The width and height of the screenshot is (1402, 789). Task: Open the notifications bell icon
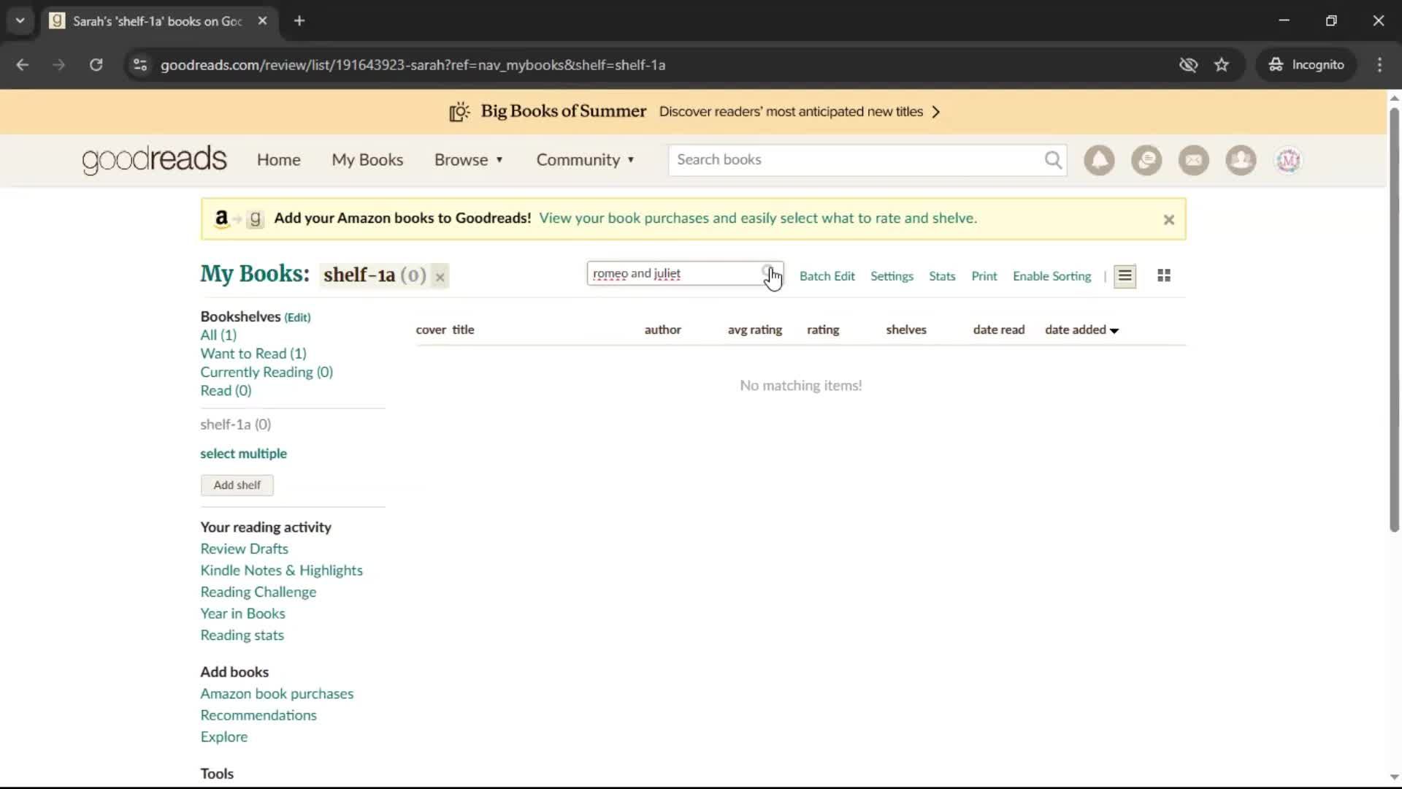coord(1099,160)
